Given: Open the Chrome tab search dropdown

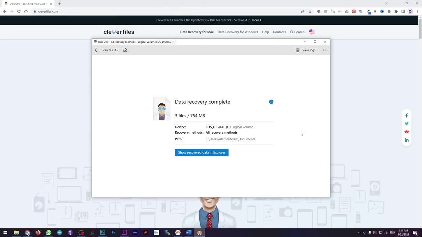Looking at the screenshot, I should pyautogui.click(x=387, y=3).
